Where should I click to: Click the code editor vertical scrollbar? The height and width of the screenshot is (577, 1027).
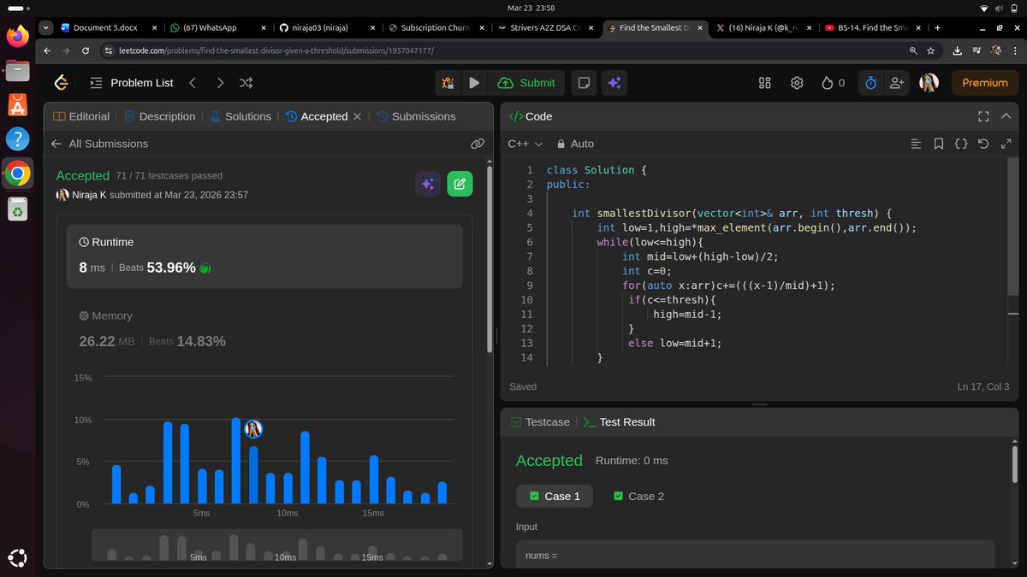[x=1013, y=227]
